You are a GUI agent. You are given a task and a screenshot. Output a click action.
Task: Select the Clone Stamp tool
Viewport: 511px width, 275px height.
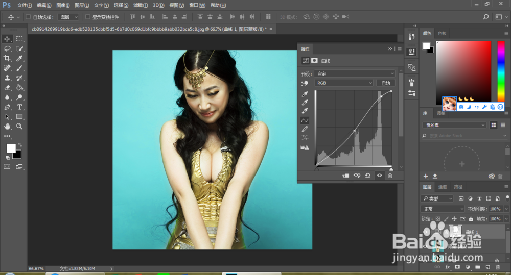point(7,78)
